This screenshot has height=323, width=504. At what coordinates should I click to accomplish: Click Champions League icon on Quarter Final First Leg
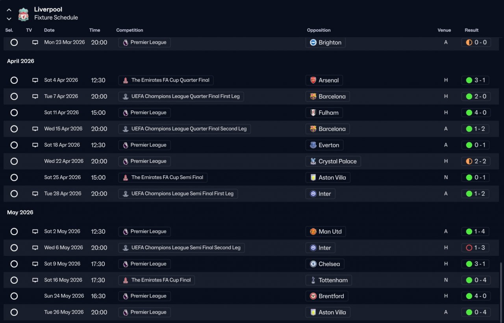tap(125, 96)
